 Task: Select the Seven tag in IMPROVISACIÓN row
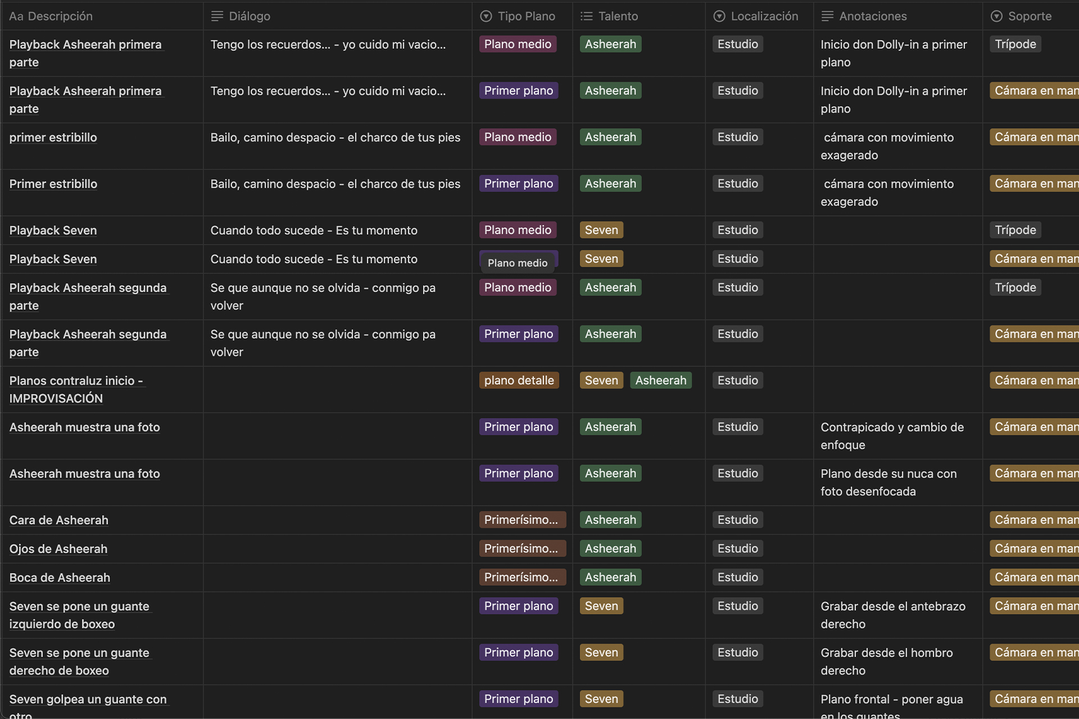(x=601, y=380)
